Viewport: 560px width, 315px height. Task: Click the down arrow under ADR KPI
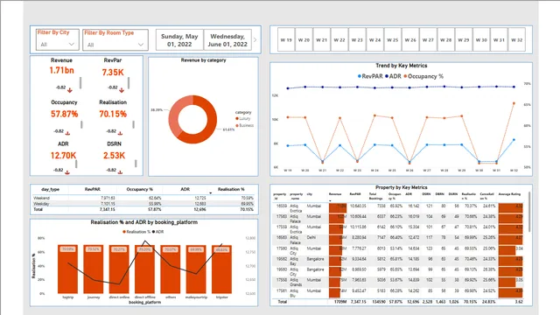point(67,172)
